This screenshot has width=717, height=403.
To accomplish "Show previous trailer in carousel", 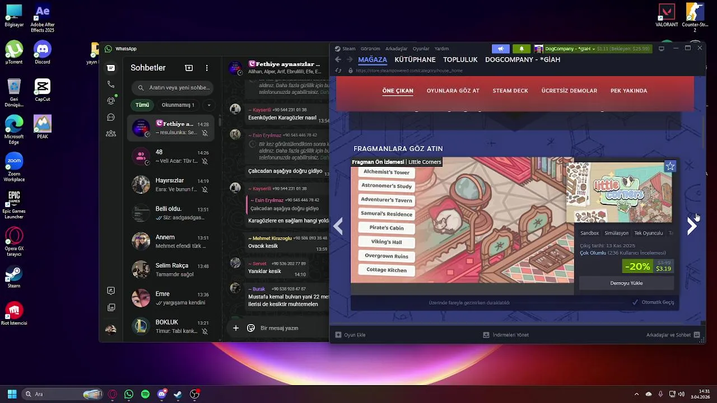I will tap(338, 226).
